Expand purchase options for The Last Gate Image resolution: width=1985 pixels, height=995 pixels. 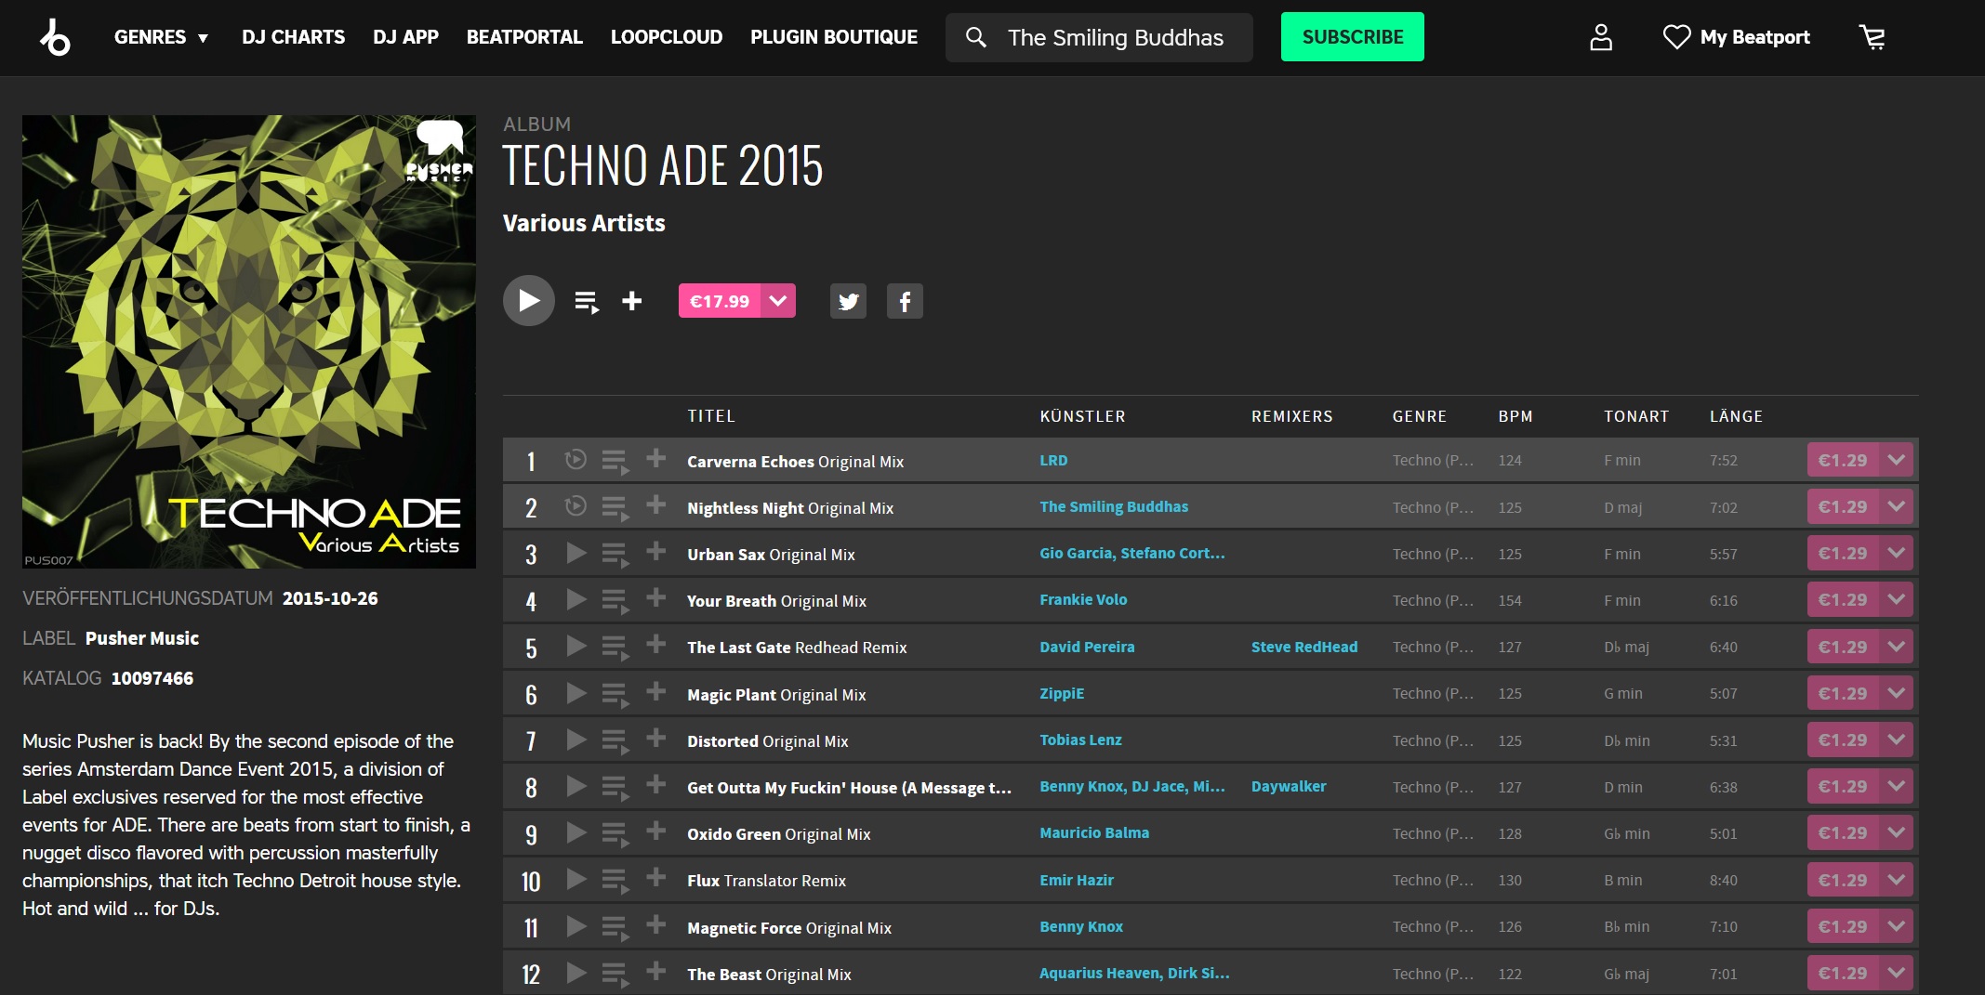[1896, 647]
